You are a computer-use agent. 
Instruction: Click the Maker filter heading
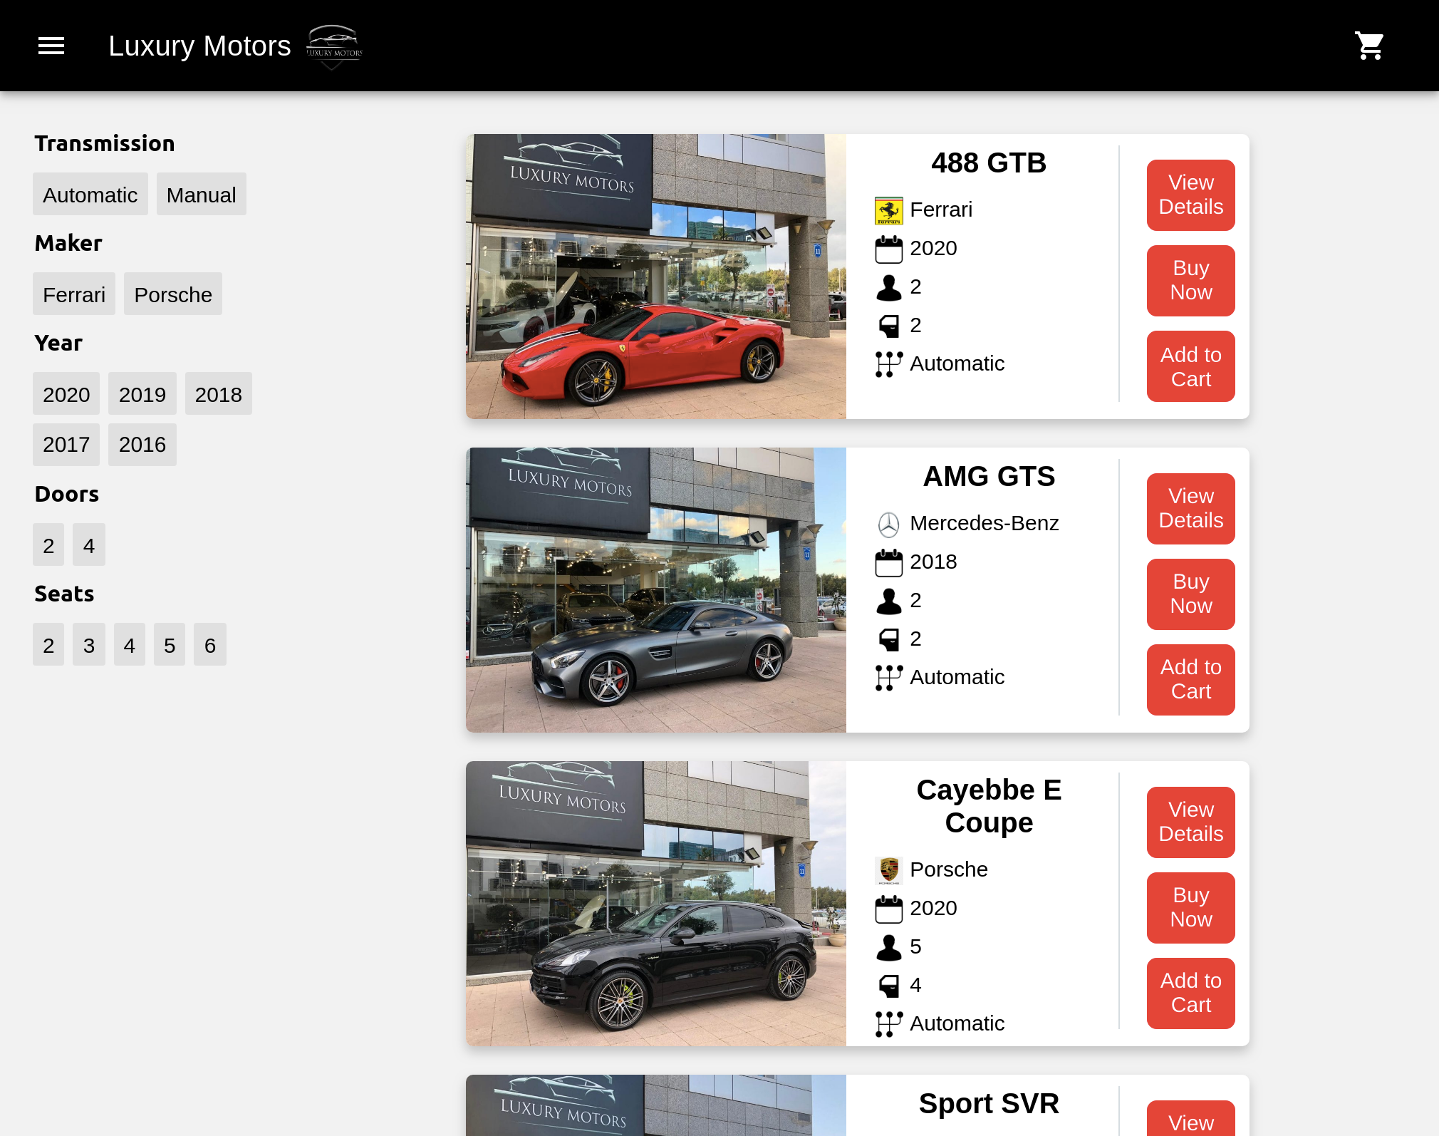pos(68,244)
